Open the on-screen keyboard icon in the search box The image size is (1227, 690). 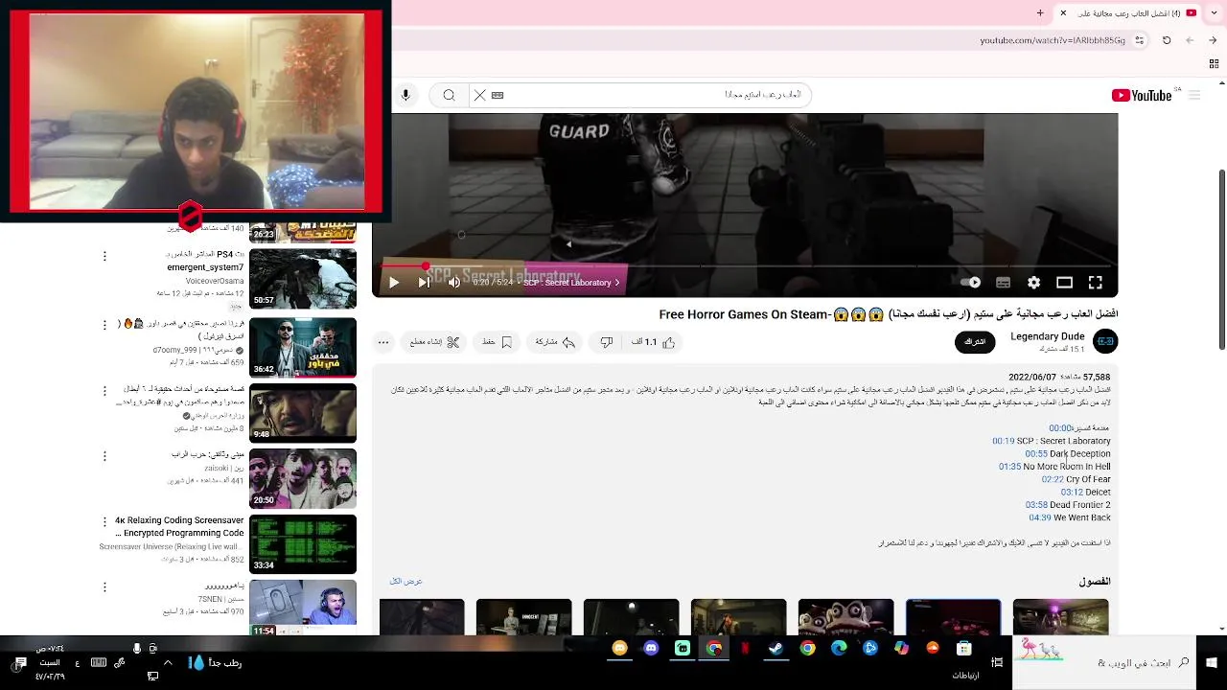click(498, 95)
